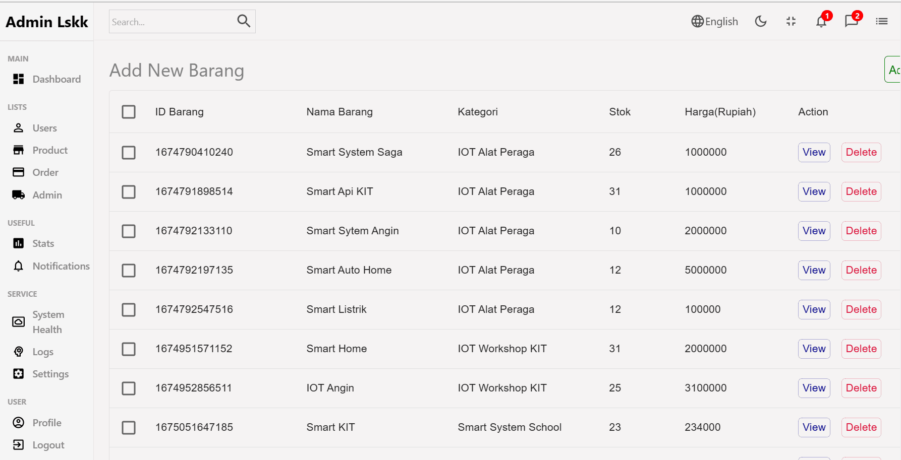The width and height of the screenshot is (901, 460).
Task: Open chat messages icon
Action: 852,21
